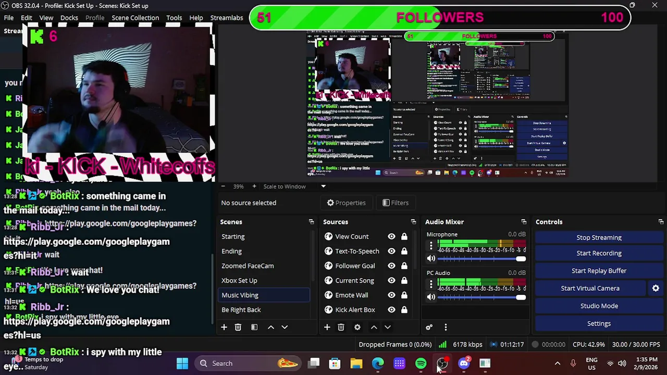Click Start Virtual Camera button
This screenshot has height=375, width=667.
coord(590,288)
